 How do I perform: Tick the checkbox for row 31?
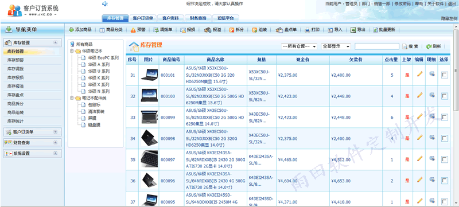[444, 75]
